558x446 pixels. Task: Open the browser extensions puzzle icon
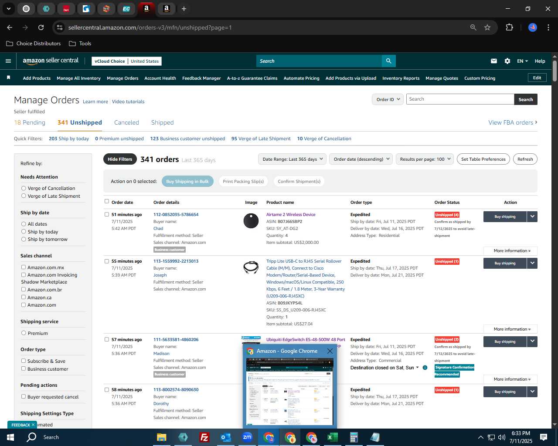(x=509, y=27)
